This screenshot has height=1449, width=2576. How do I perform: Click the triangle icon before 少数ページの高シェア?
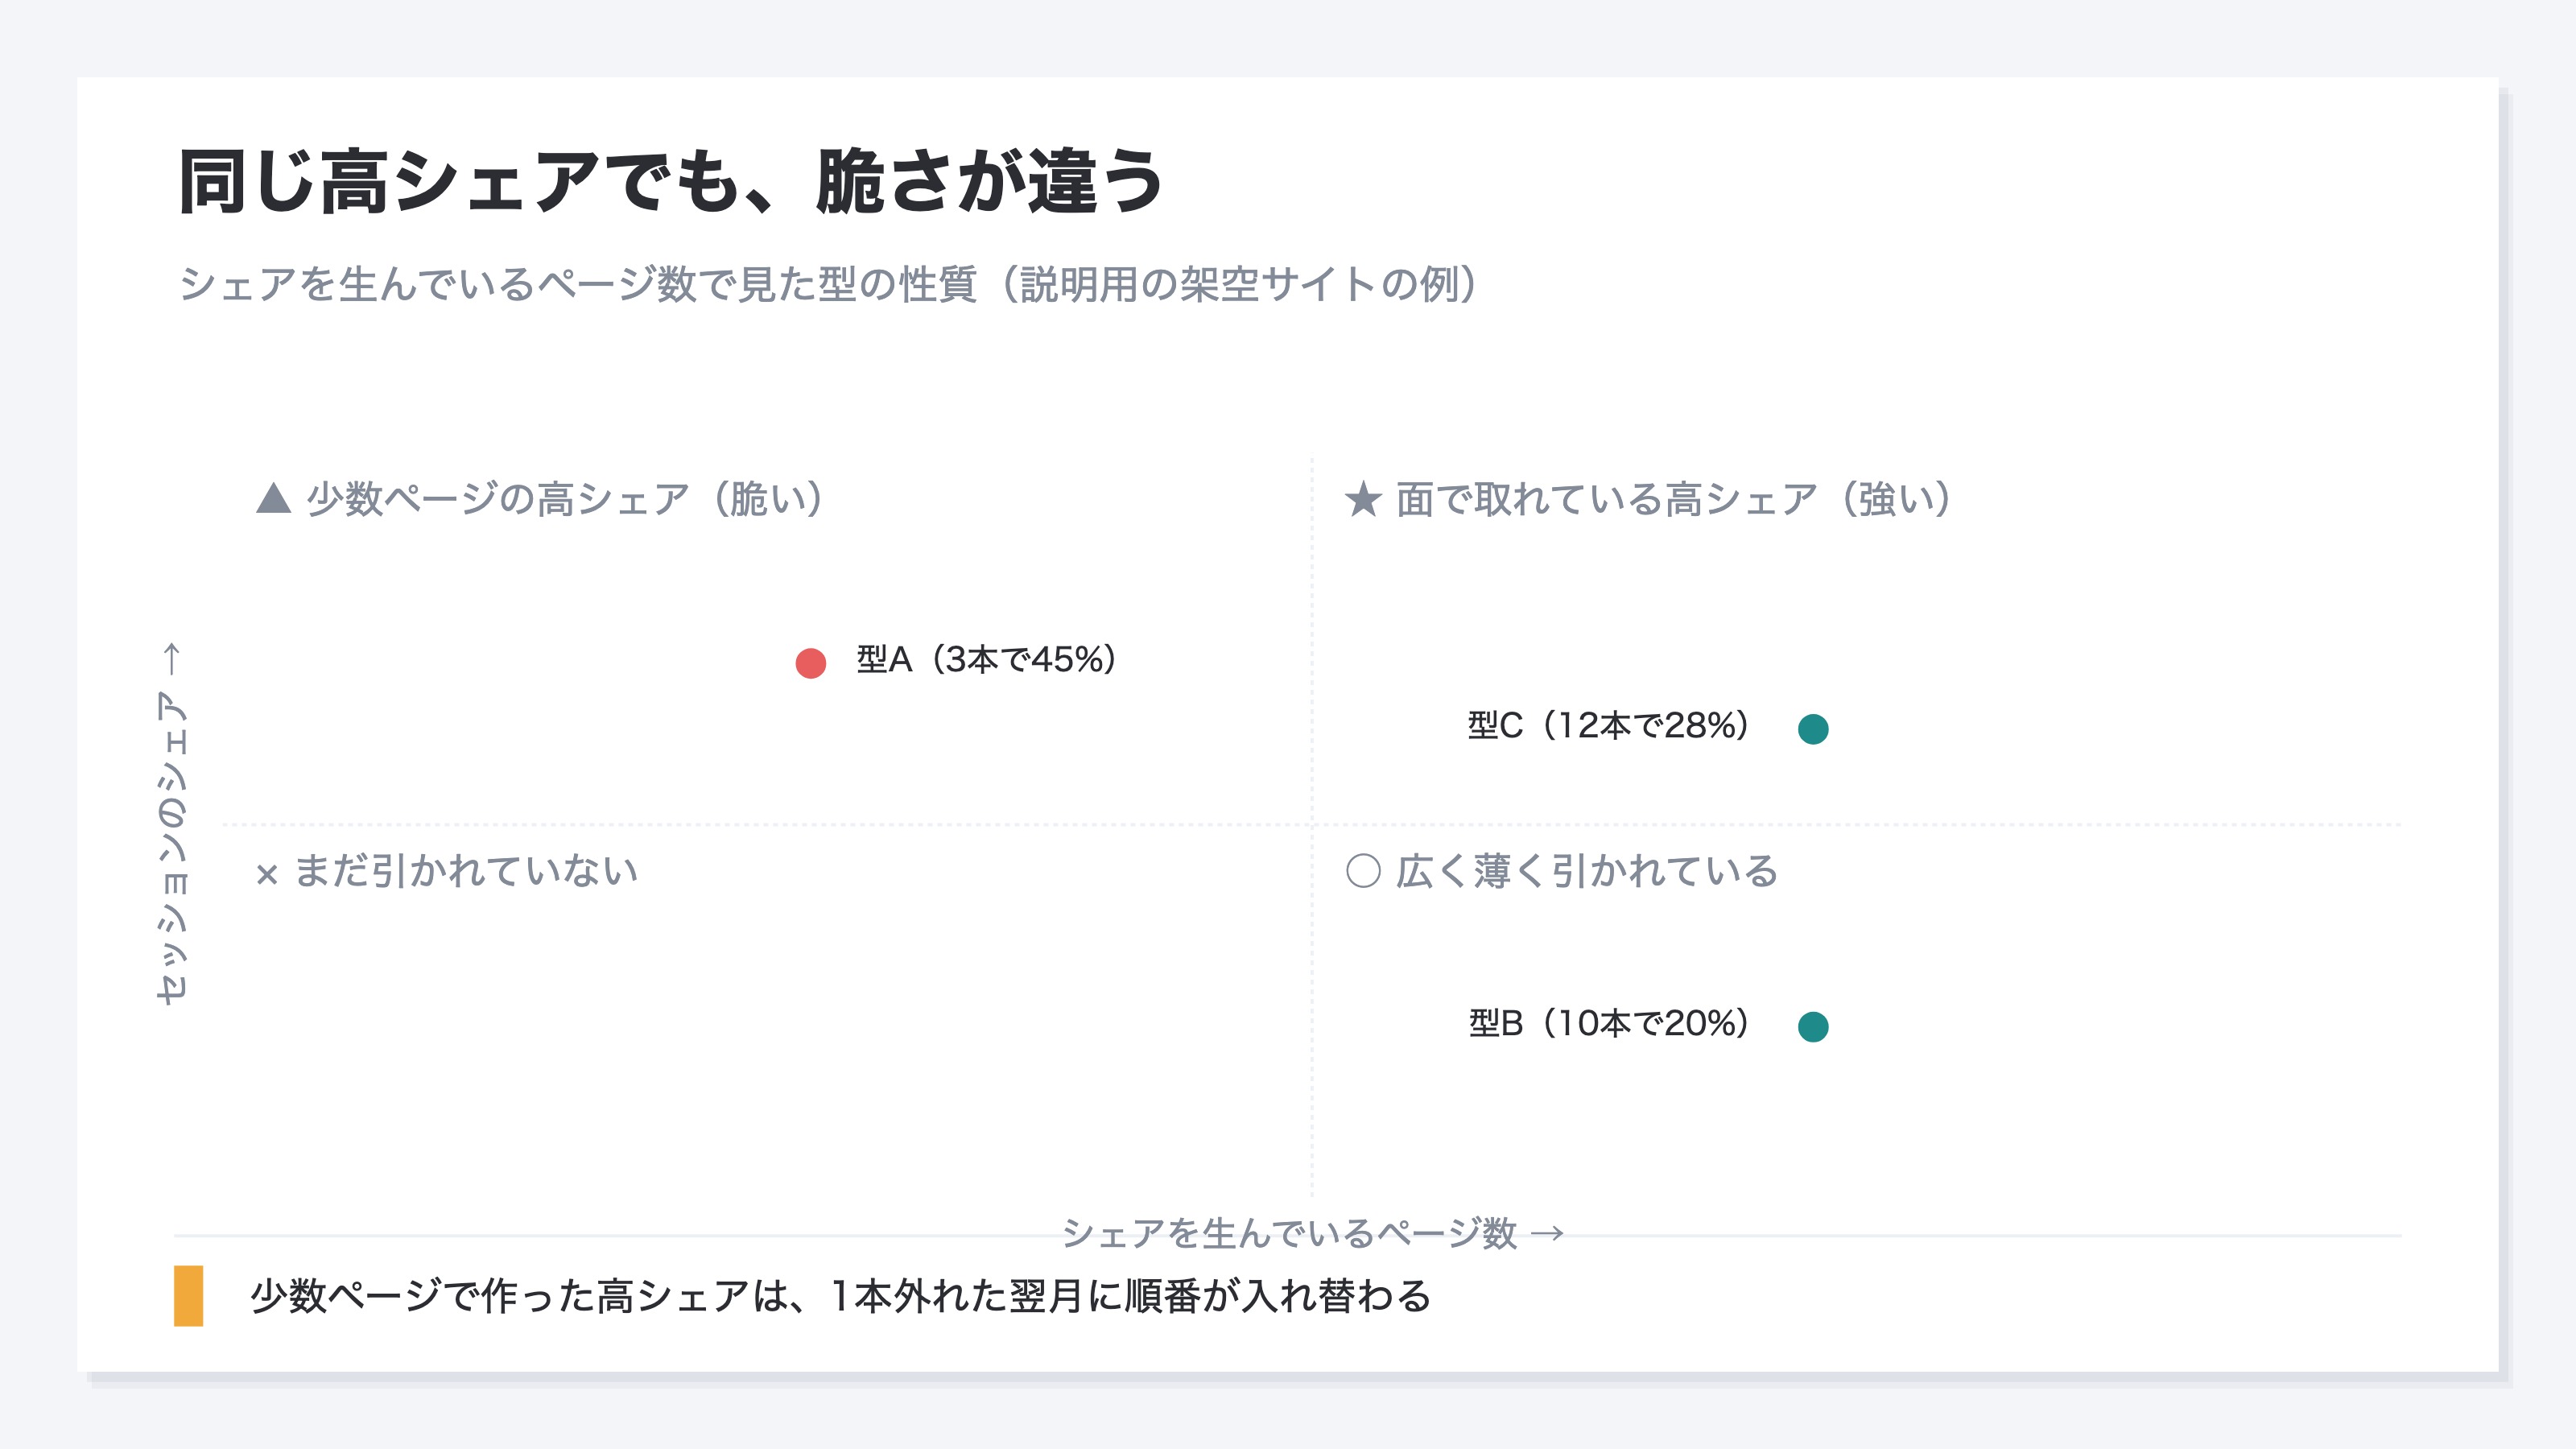[273, 498]
